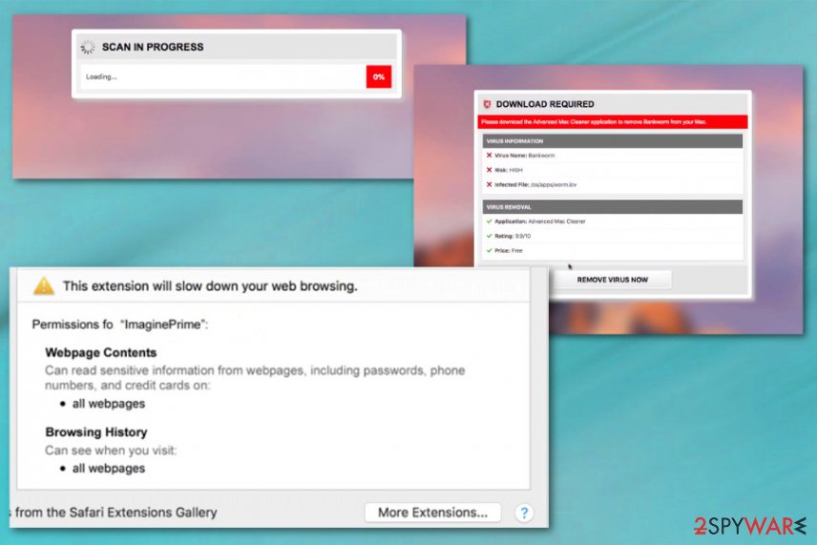Click the 'Loading...' text in the scan bar
Viewport: 817px width, 545px height.
coord(101,77)
